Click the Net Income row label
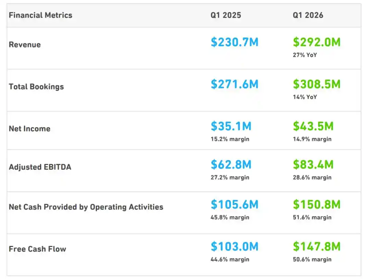The width and height of the screenshot is (370, 279). pos(29,129)
